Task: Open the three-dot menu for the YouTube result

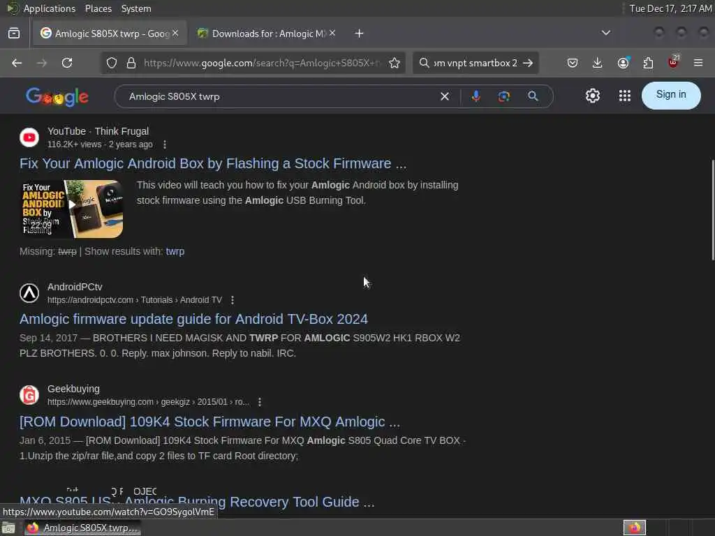Action: (165, 144)
